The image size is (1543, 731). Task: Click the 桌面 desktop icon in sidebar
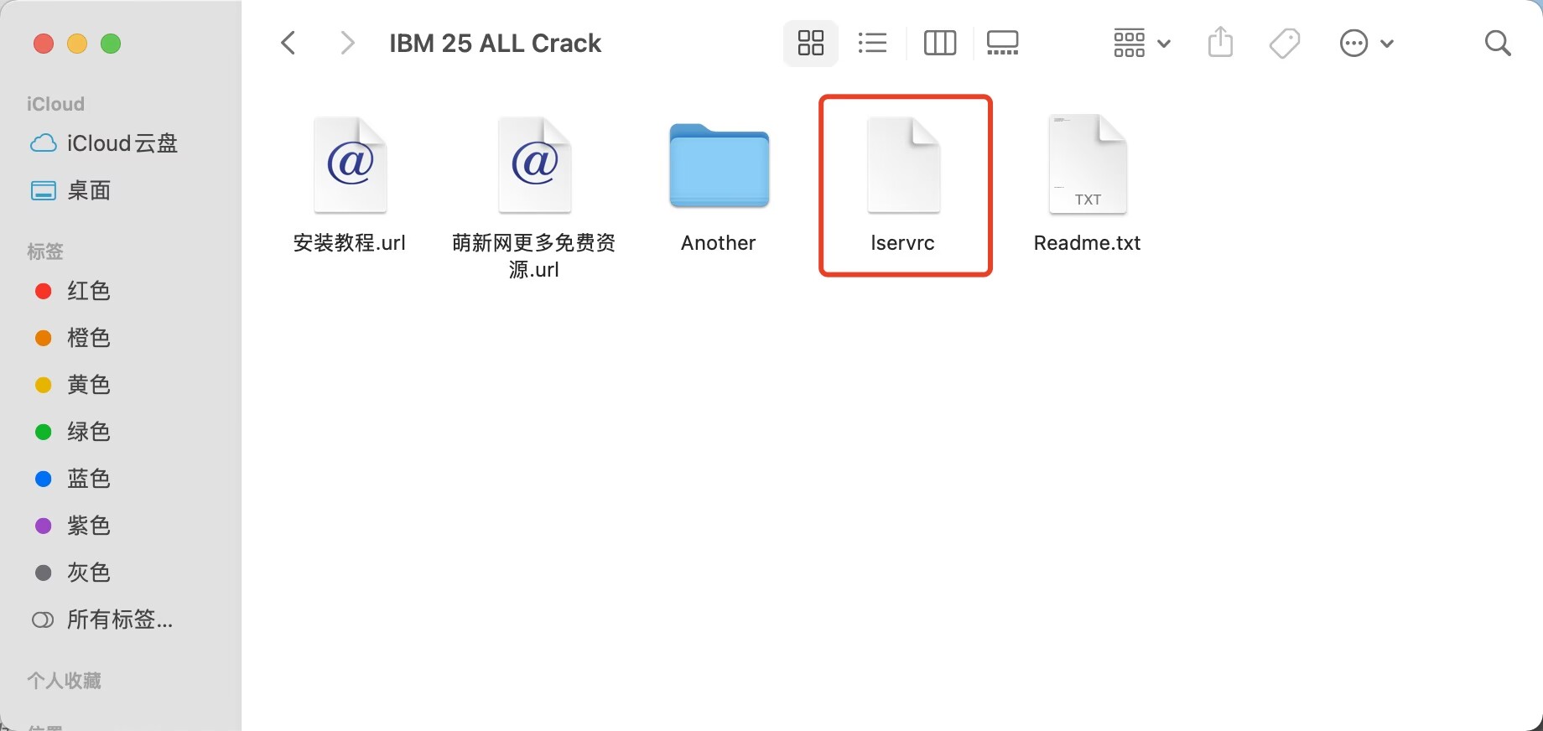tap(44, 190)
